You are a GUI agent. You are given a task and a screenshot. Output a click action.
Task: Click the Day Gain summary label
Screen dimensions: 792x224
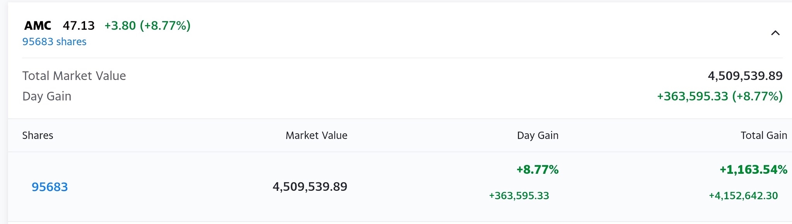(47, 96)
